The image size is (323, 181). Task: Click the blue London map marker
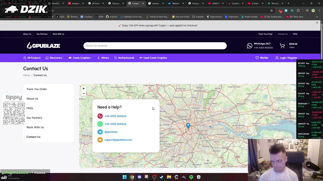click(188, 126)
